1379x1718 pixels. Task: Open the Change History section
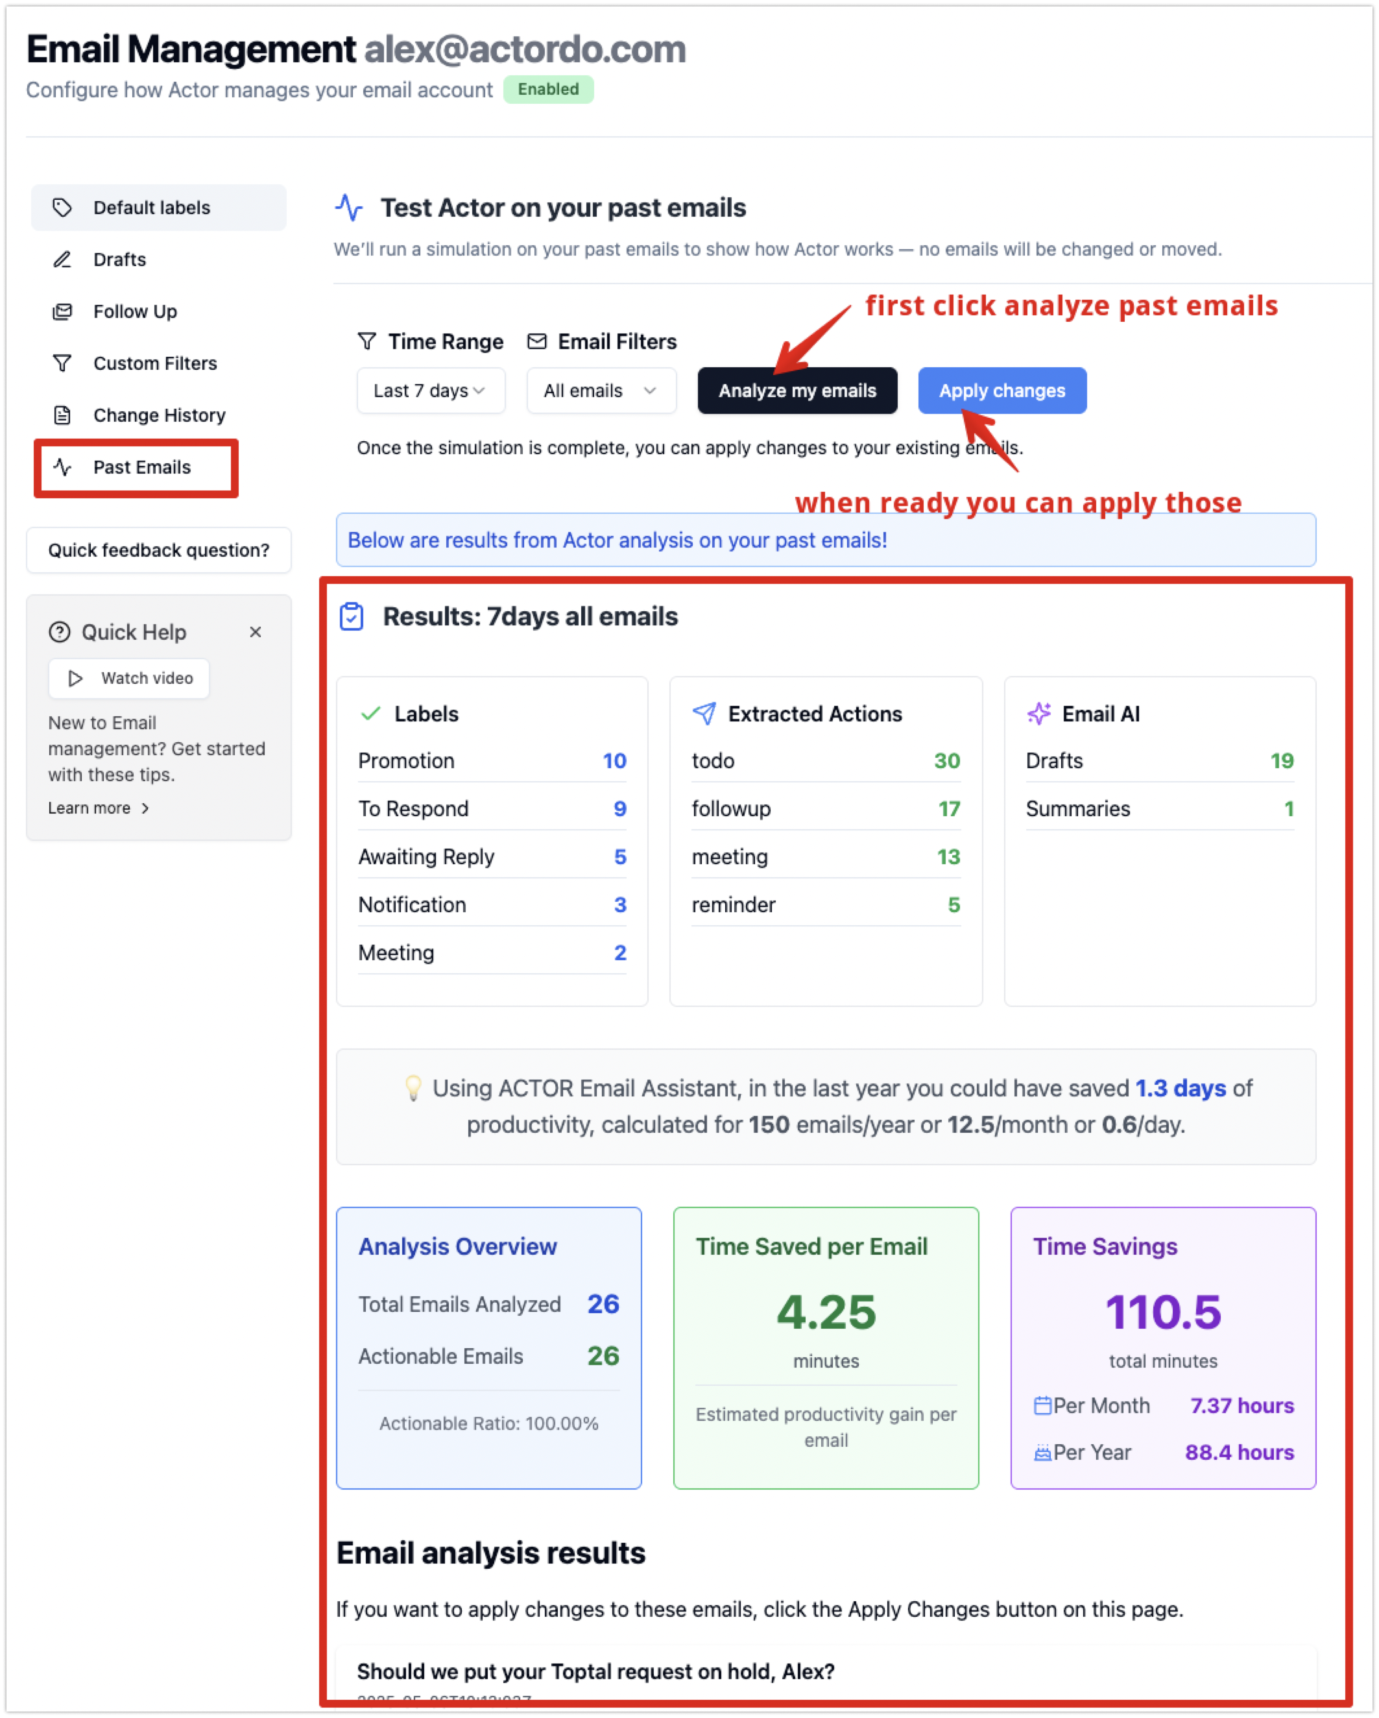pos(158,415)
